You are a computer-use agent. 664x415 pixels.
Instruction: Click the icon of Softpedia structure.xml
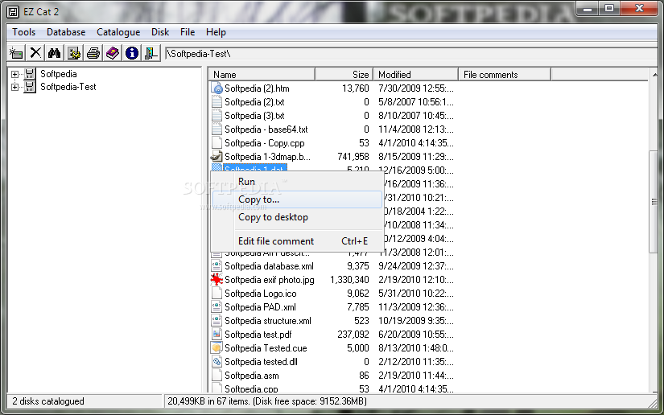click(x=217, y=321)
